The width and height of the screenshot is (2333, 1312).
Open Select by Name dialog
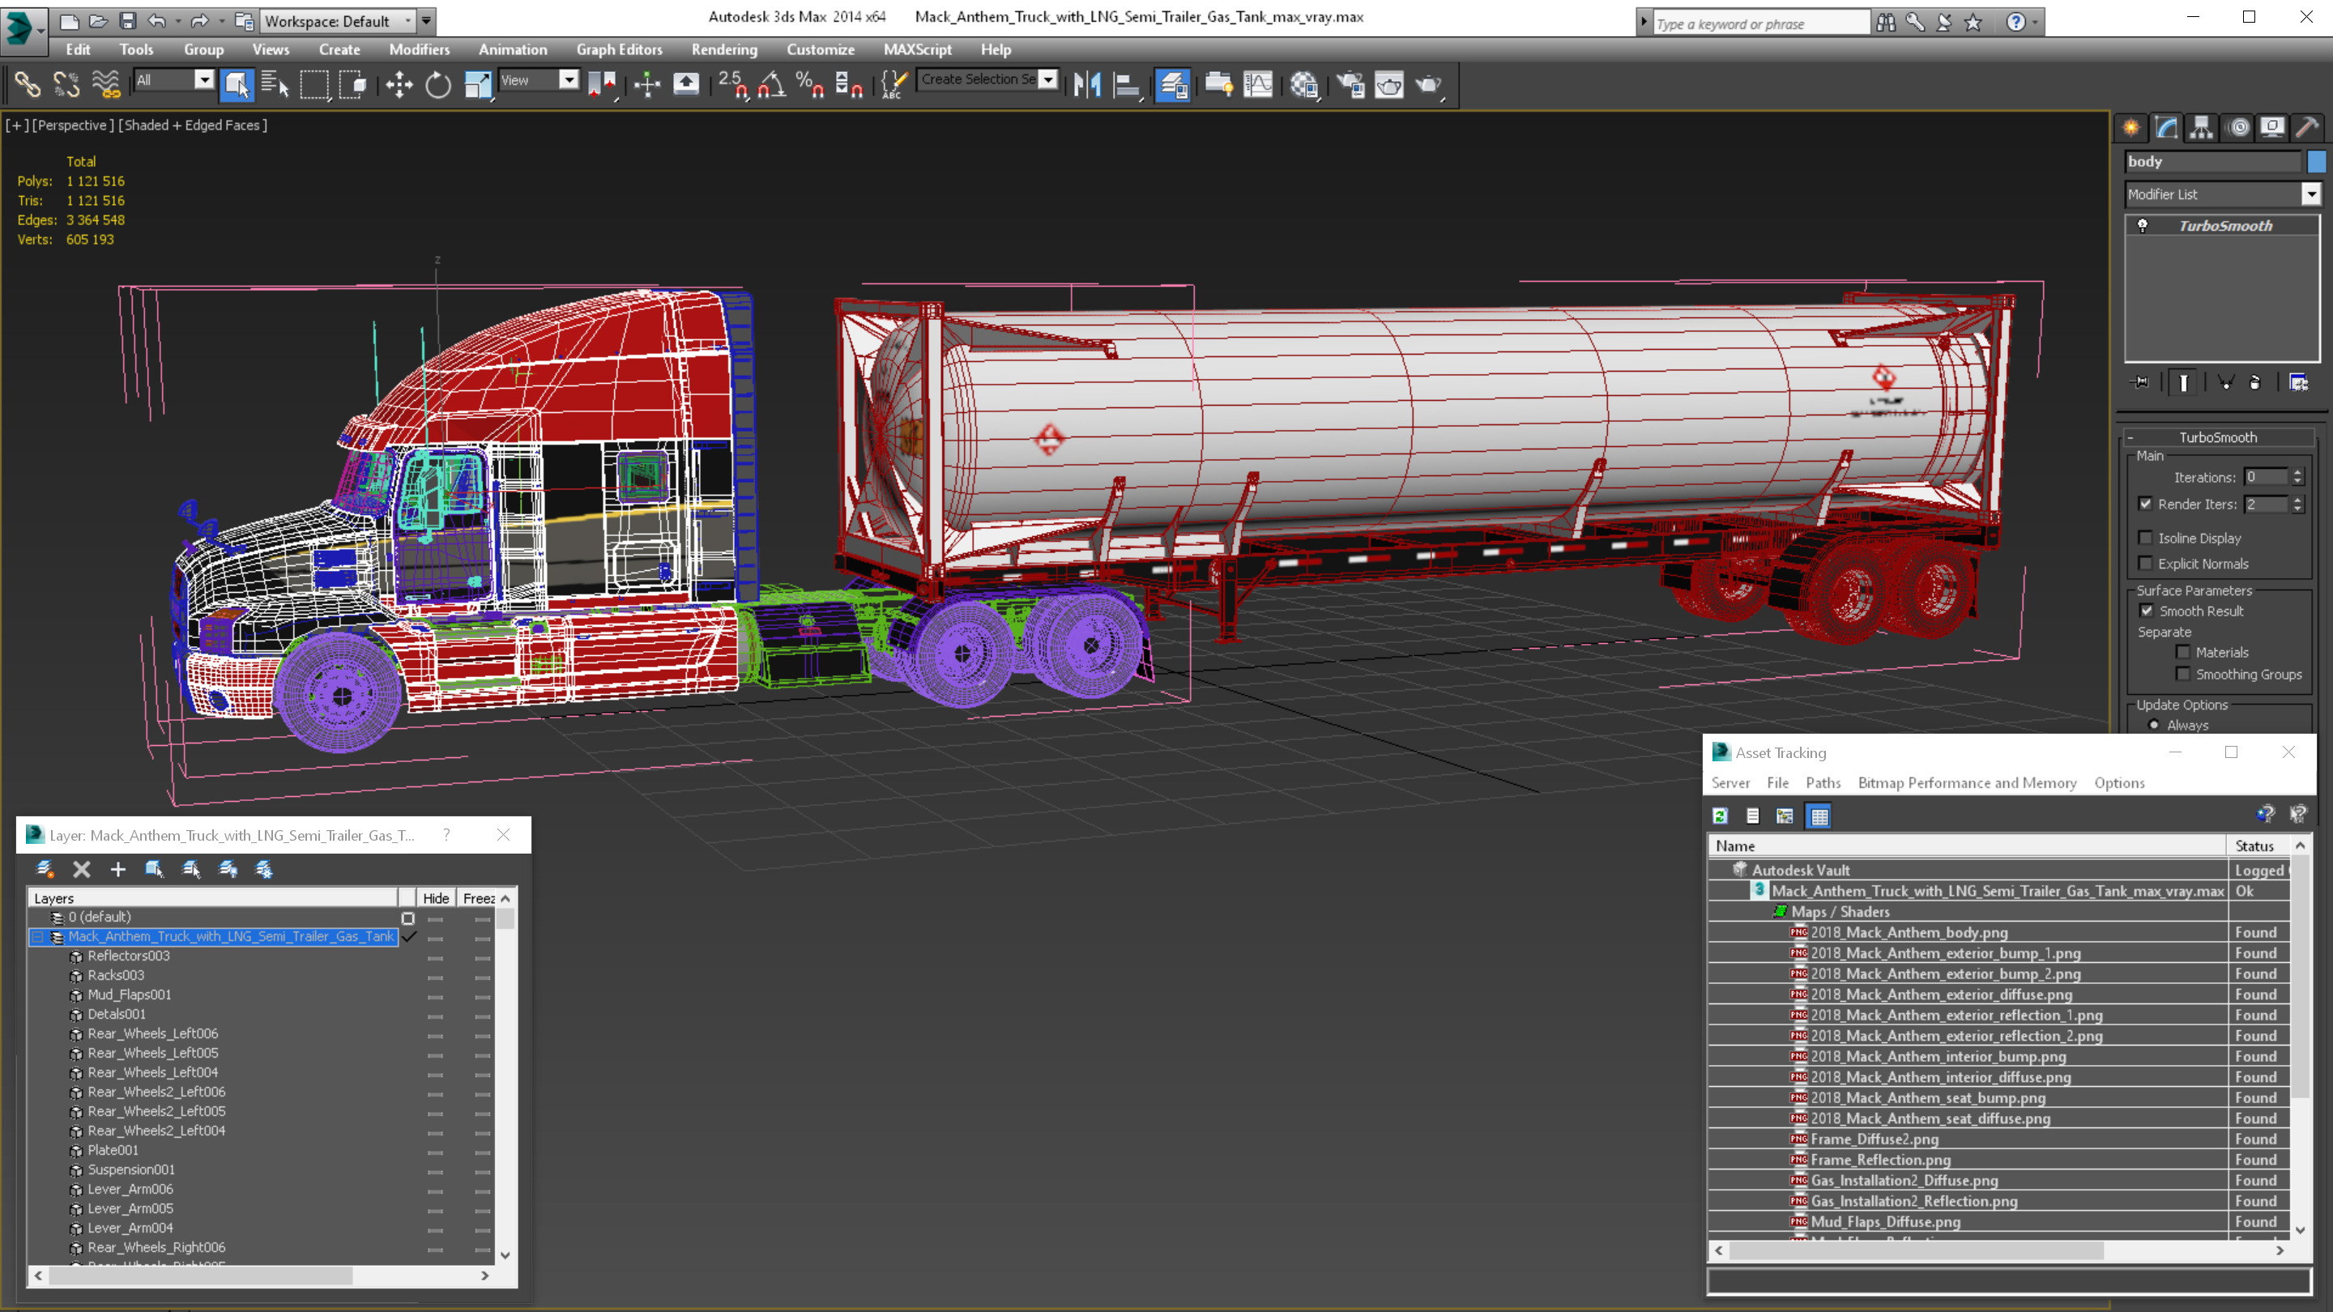[275, 85]
